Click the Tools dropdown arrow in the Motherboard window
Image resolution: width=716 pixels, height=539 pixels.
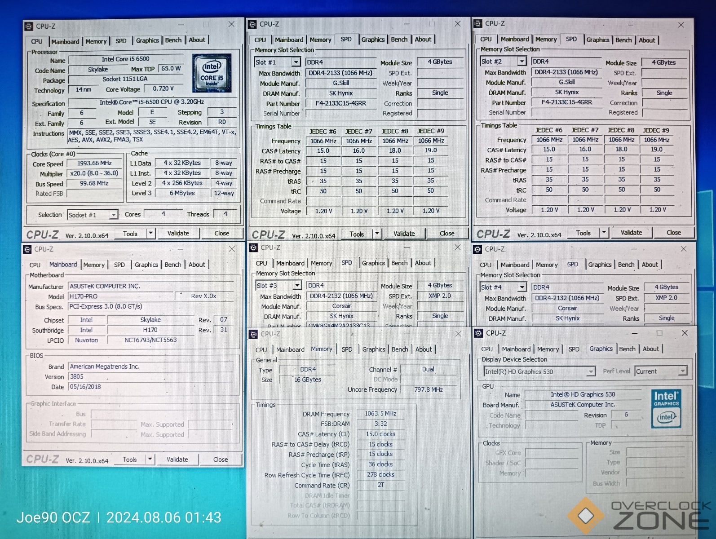click(150, 459)
